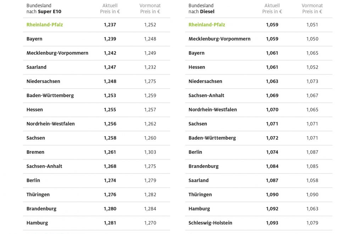Click Rheinland-Pfalz in the Super E10 table
This screenshot has height=234, width=351.
(45, 25)
